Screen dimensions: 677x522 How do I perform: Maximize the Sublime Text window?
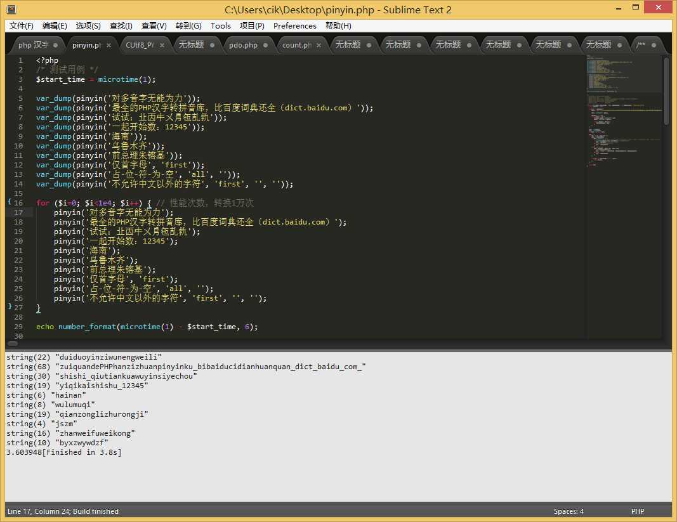click(636, 7)
